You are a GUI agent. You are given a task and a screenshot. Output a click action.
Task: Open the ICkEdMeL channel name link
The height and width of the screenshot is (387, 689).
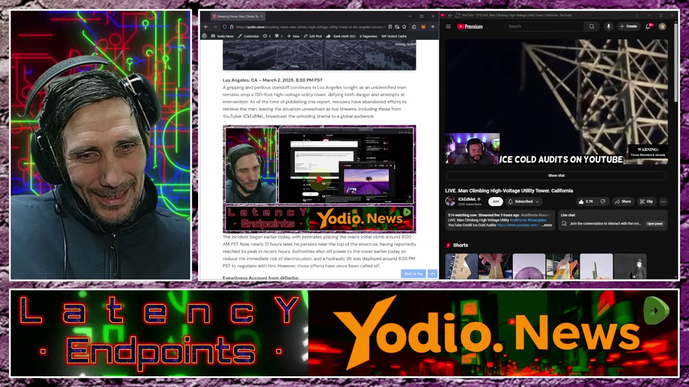click(x=467, y=199)
